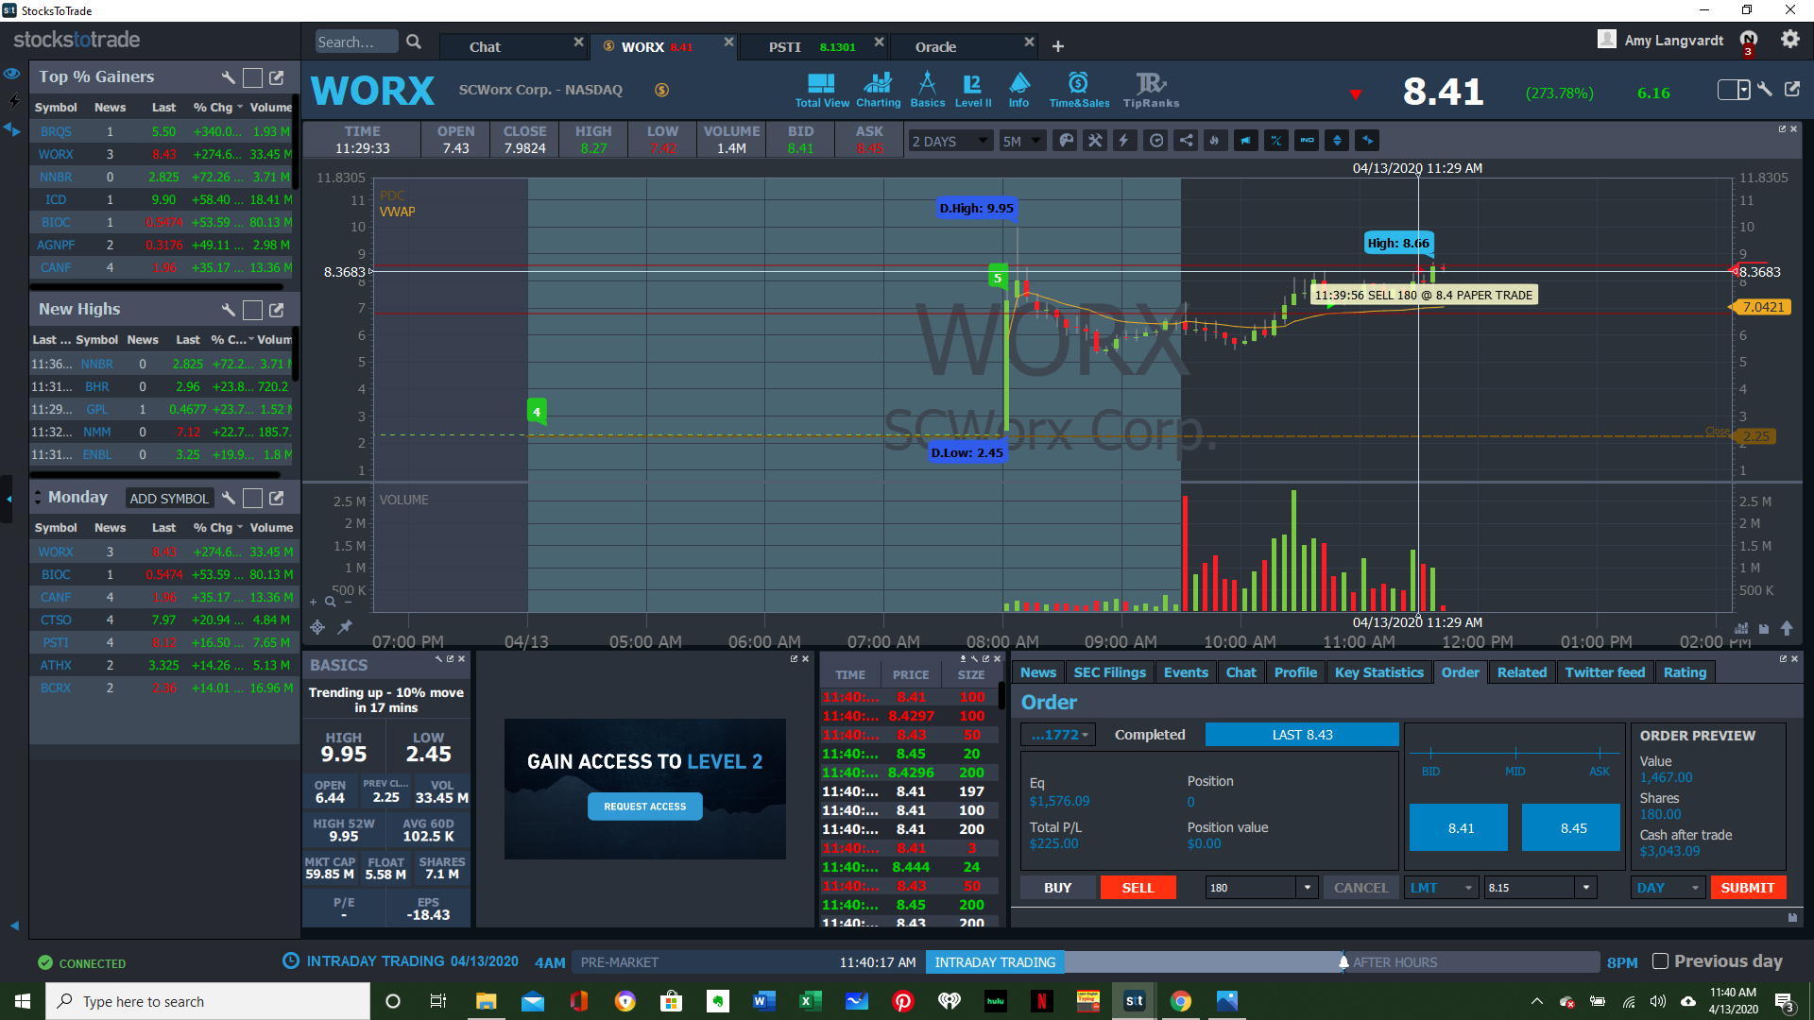Toggle the New Highs panel checkbox
The height and width of the screenshot is (1020, 1814).
[x=252, y=310]
